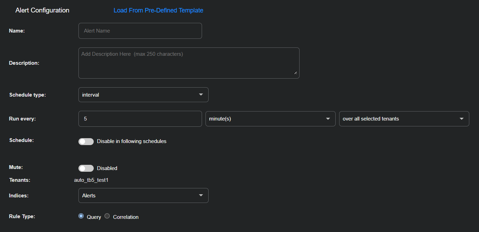This screenshot has width=479, height=232.
Task: Click the Description box resize handle
Action: pos(295,73)
